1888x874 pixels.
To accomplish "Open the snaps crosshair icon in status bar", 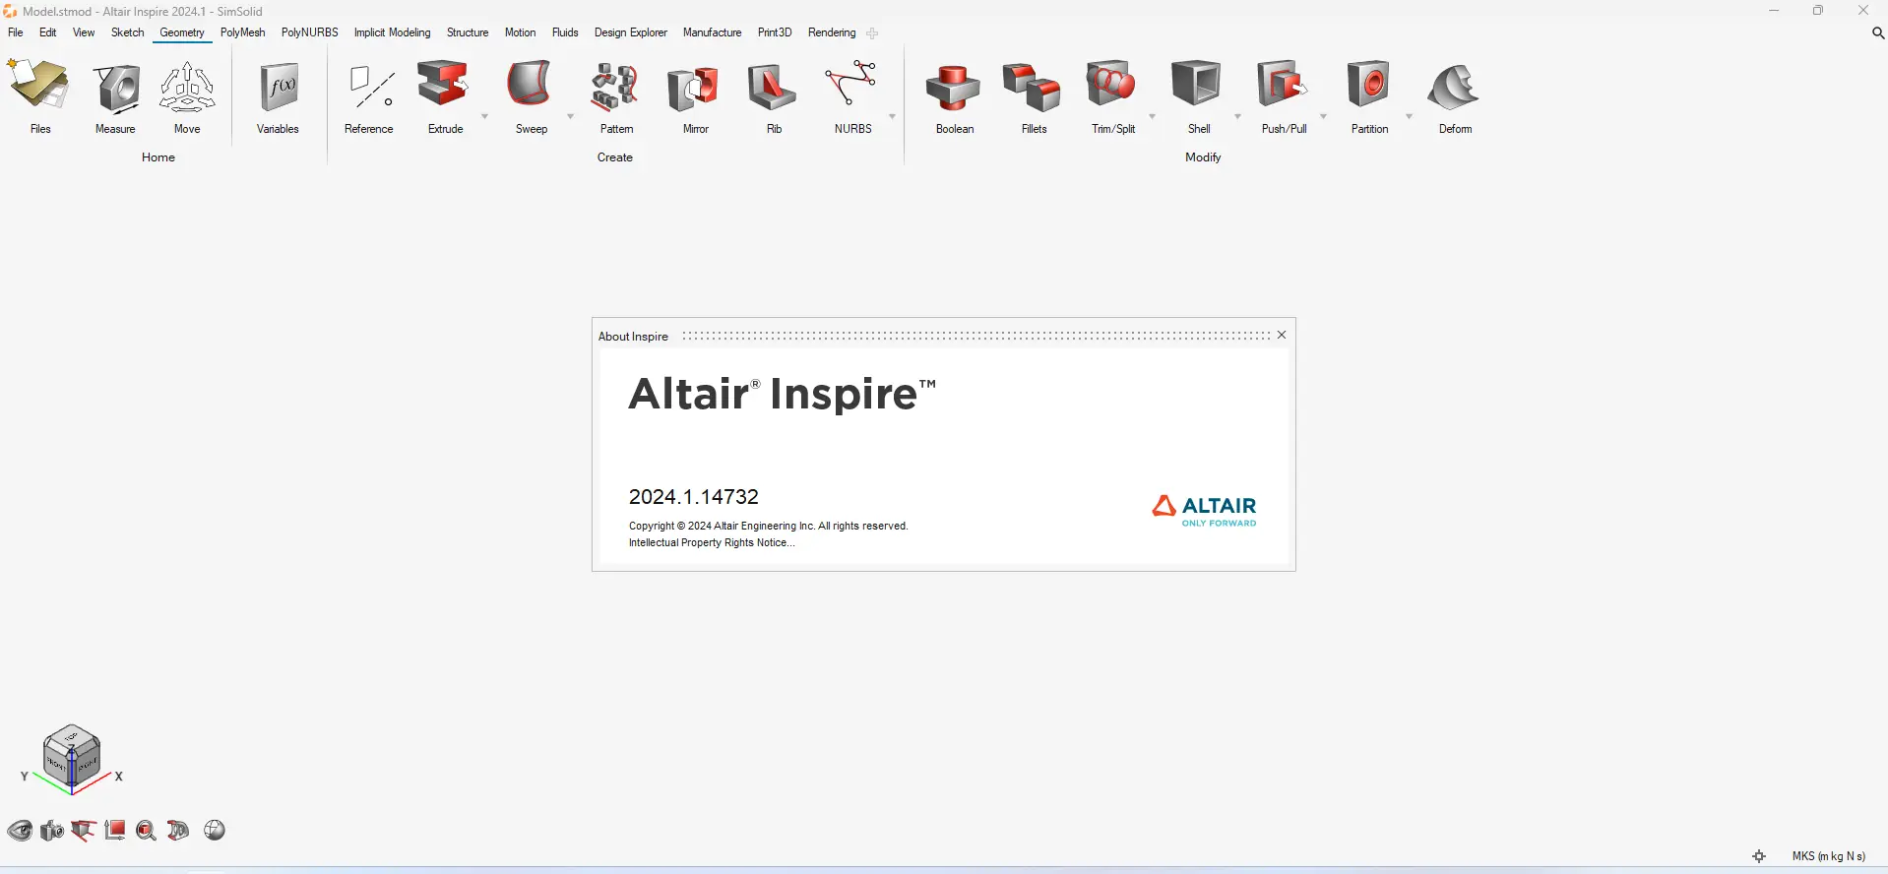I will point(1759,856).
